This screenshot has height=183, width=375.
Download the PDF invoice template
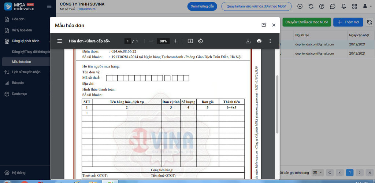point(248,41)
